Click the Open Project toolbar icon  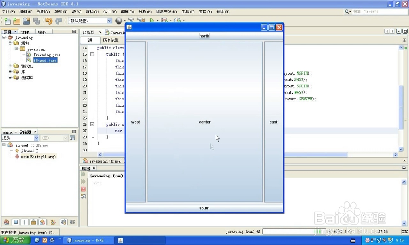[x=26, y=21]
